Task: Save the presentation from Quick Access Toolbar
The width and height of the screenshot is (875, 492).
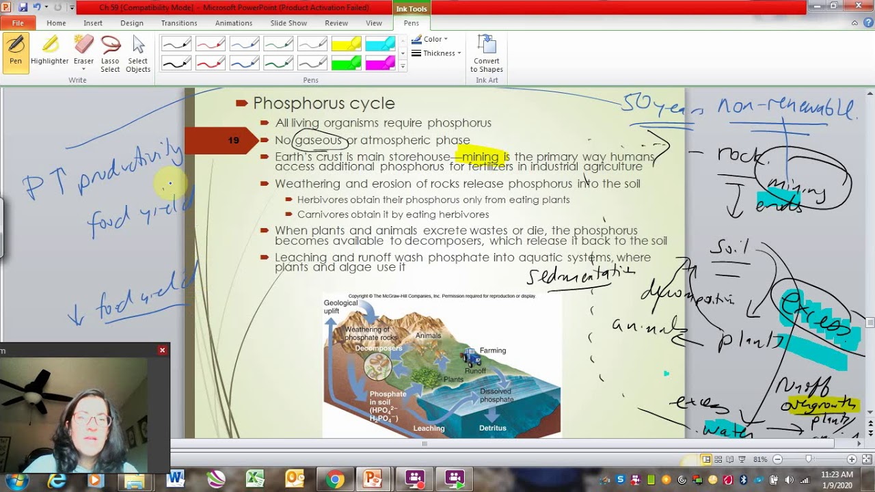Action: coord(23,8)
